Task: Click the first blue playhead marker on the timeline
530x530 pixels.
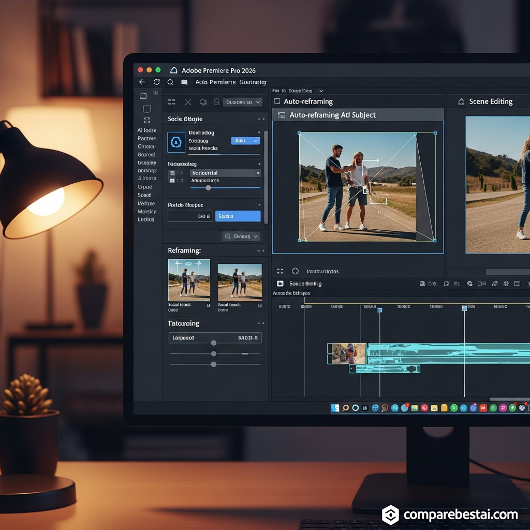Action: 379,310
